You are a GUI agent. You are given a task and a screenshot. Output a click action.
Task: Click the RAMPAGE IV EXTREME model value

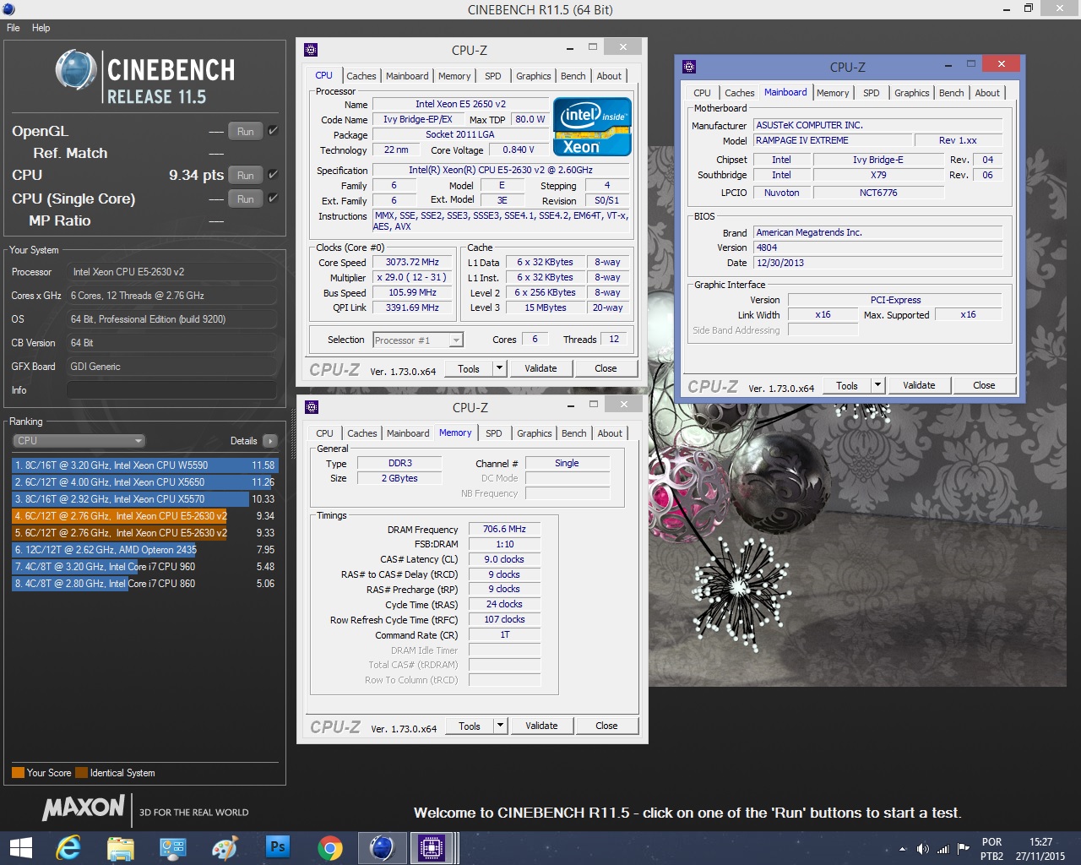[833, 140]
